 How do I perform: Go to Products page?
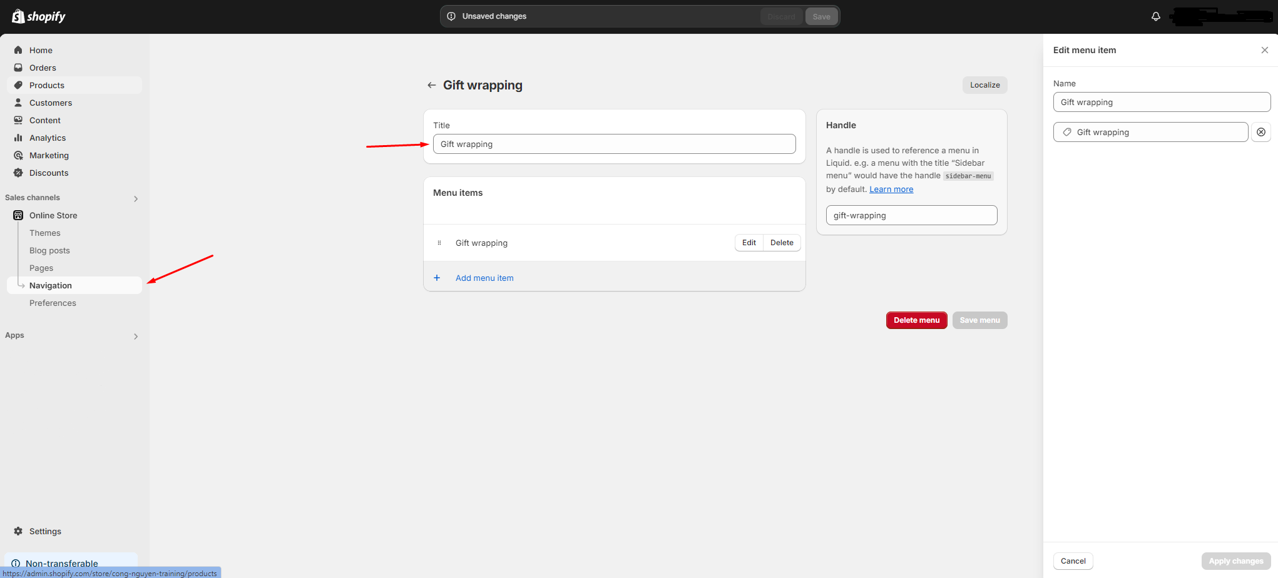tap(74, 85)
